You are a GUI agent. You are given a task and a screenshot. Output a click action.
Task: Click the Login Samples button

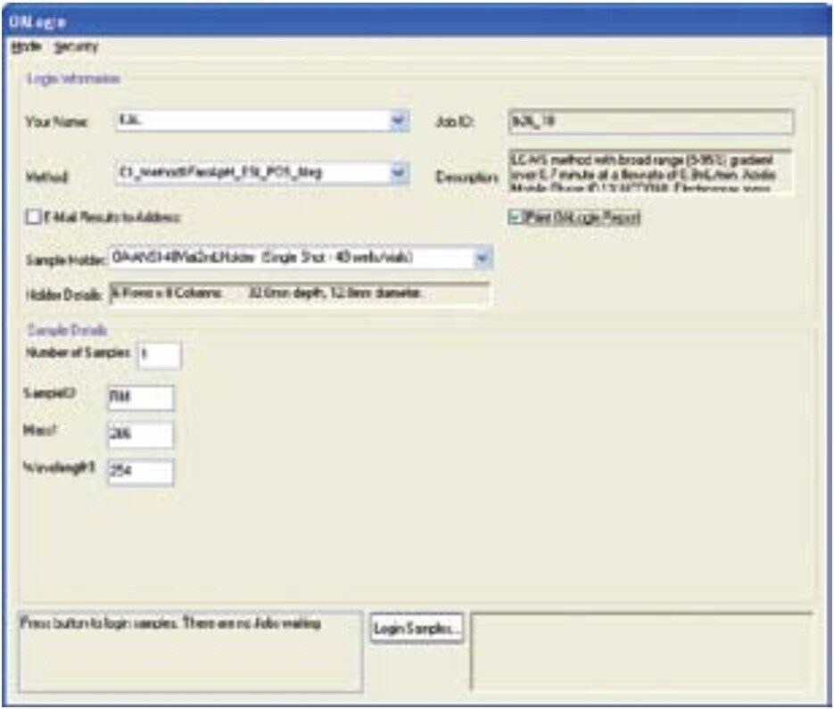[416, 626]
